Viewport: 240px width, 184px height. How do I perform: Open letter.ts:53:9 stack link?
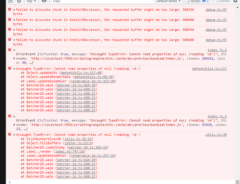point(78,143)
